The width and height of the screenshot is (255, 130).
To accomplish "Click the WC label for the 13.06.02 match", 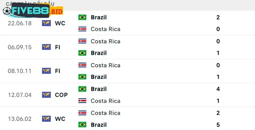I will coord(60,119).
